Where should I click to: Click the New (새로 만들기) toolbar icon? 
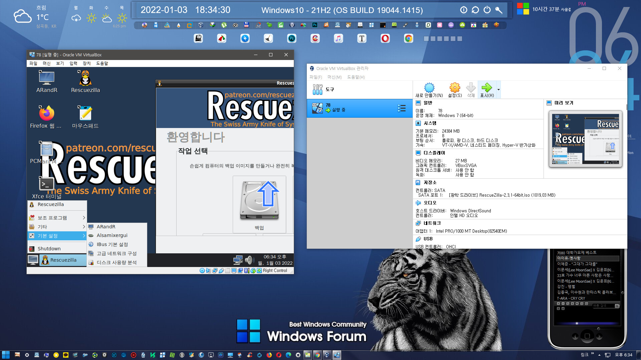pyautogui.click(x=429, y=89)
